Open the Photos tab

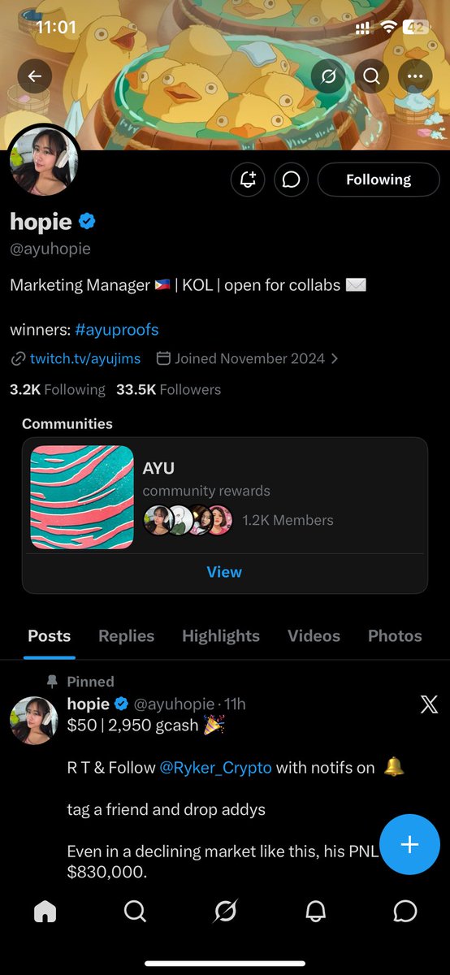pyautogui.click(x=395, y=636)
